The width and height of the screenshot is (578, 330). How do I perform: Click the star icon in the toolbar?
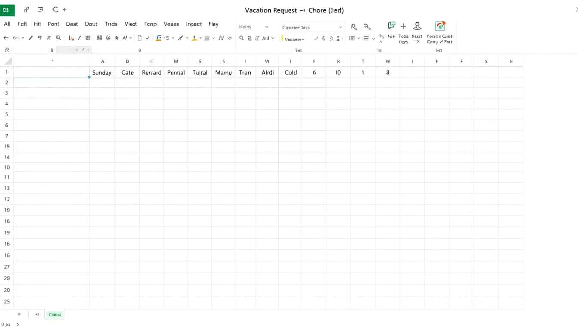click(x=117, y=38)
